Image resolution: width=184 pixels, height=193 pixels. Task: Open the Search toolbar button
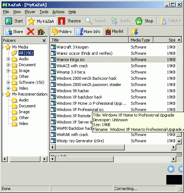click(x=96, y=21)
